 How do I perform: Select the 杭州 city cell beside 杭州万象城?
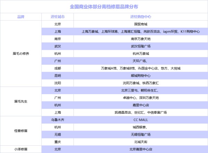tap(58, 54)
